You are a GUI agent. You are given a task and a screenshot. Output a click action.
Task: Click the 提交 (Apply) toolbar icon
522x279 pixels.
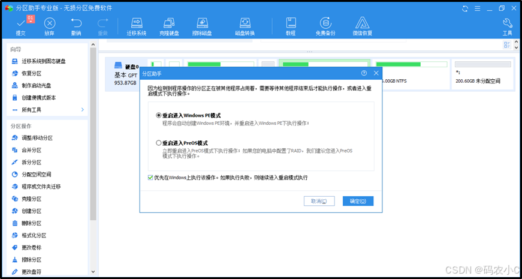pos(20,26)
